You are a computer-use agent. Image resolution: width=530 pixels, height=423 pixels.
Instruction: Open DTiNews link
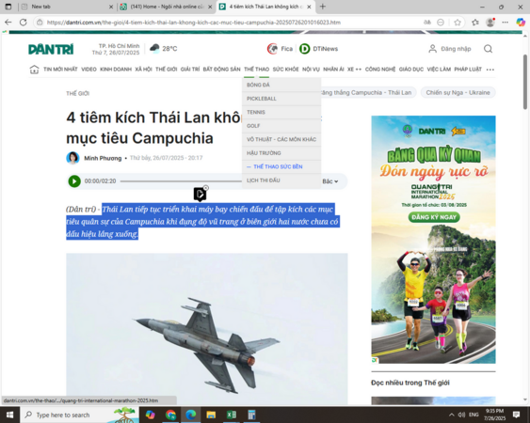(318, 49)
